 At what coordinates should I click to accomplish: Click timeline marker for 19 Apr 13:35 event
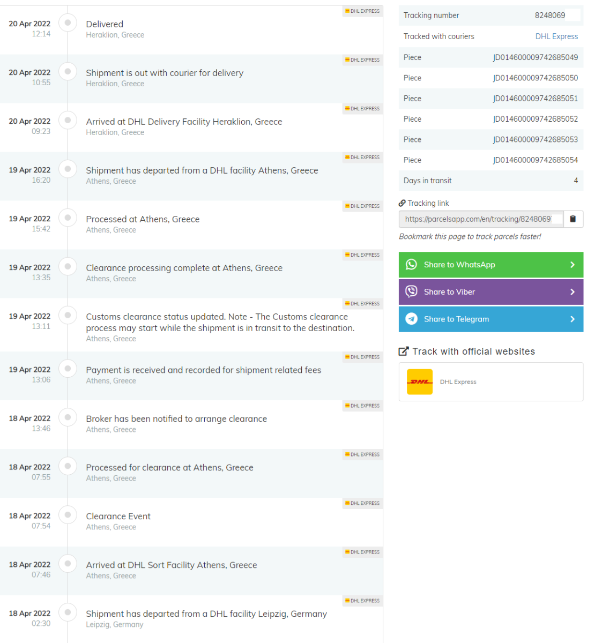coord(68,266)
